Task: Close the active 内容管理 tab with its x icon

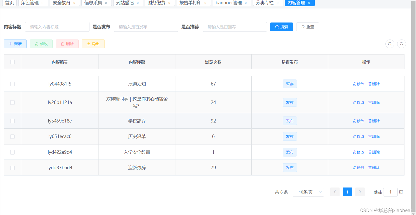Action: pos(309,3)
